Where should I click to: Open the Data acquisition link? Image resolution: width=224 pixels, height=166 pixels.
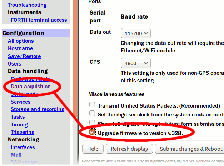[31, 87]
